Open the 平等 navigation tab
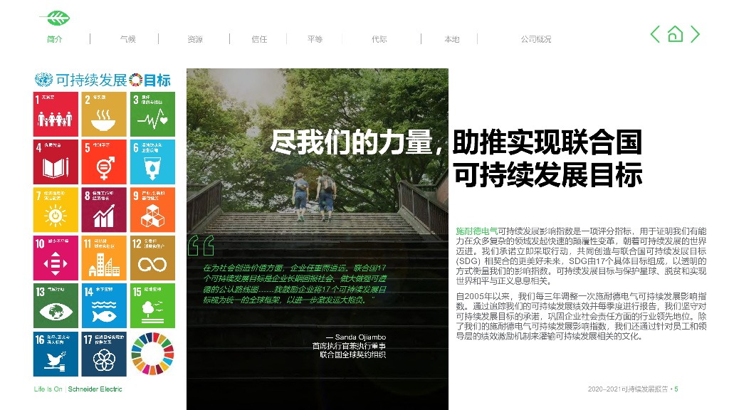Image resolution: width=729 pixels, height=410 pixels. coord(315,39)
